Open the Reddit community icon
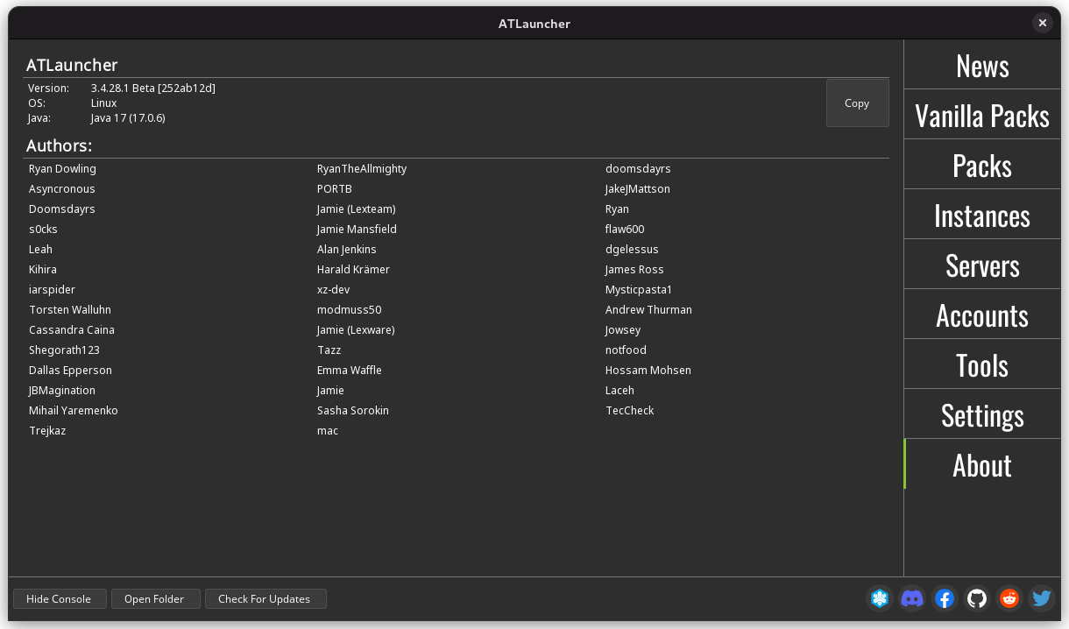The image size is (1069, 629). coord(1009,598)
